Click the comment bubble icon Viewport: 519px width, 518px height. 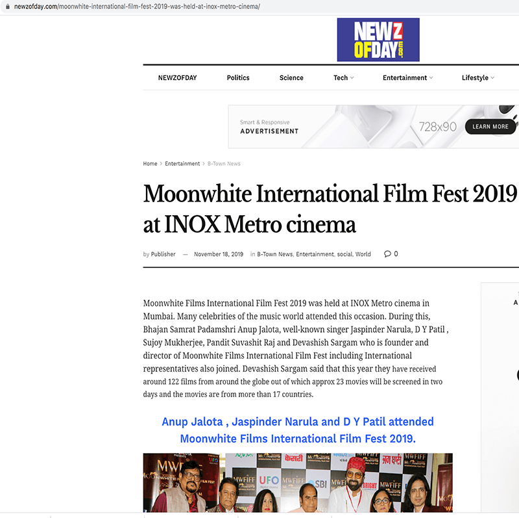(387, 254)
